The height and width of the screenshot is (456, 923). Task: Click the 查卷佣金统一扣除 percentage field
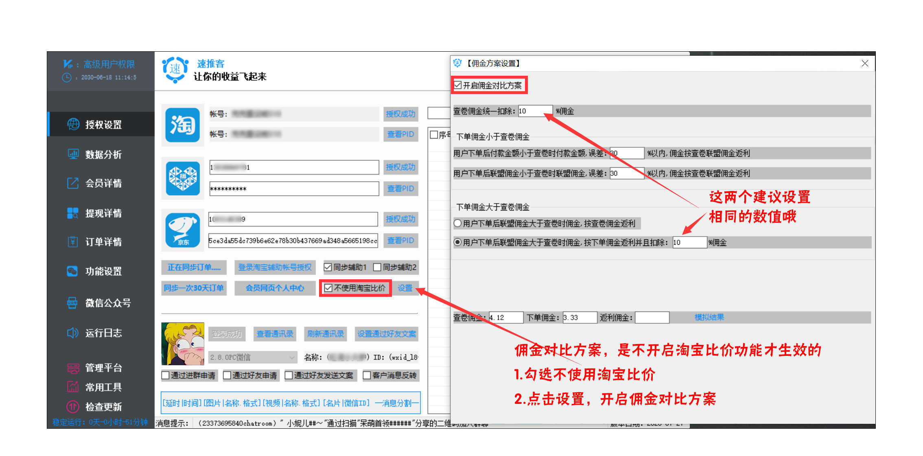535,111
